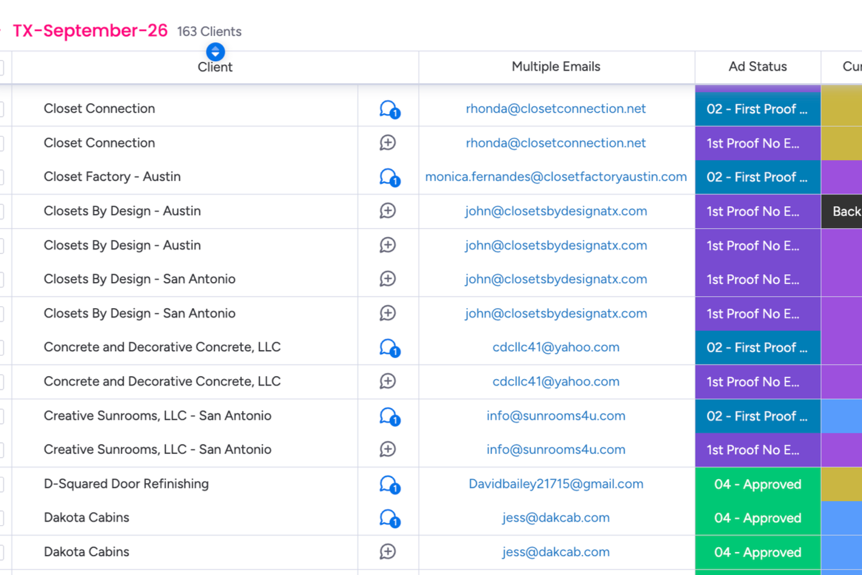This screenshot has height=575, width=862.
Task: Open jess@dakcab.com in row with plus bubble
Action: pyautogui.click(x=556, y=552)
